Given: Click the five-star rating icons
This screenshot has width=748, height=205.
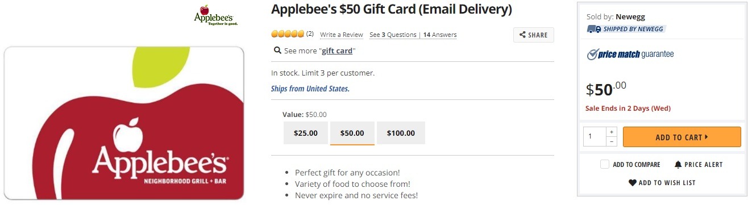Looking at the screenshot, I should pos(288,35).
